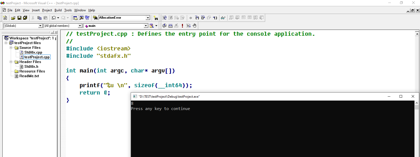Open QuickWatch glasses icon

(x=223, y=18)
